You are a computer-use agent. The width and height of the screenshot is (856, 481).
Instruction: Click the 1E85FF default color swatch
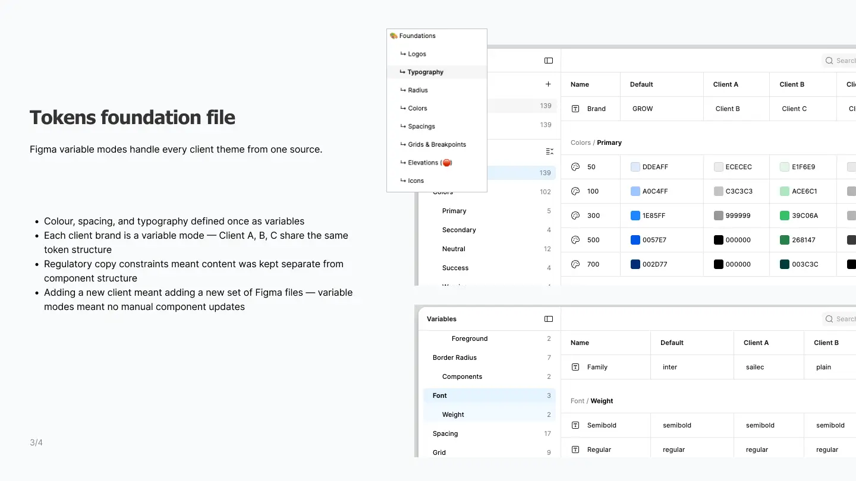pos(635,216)
